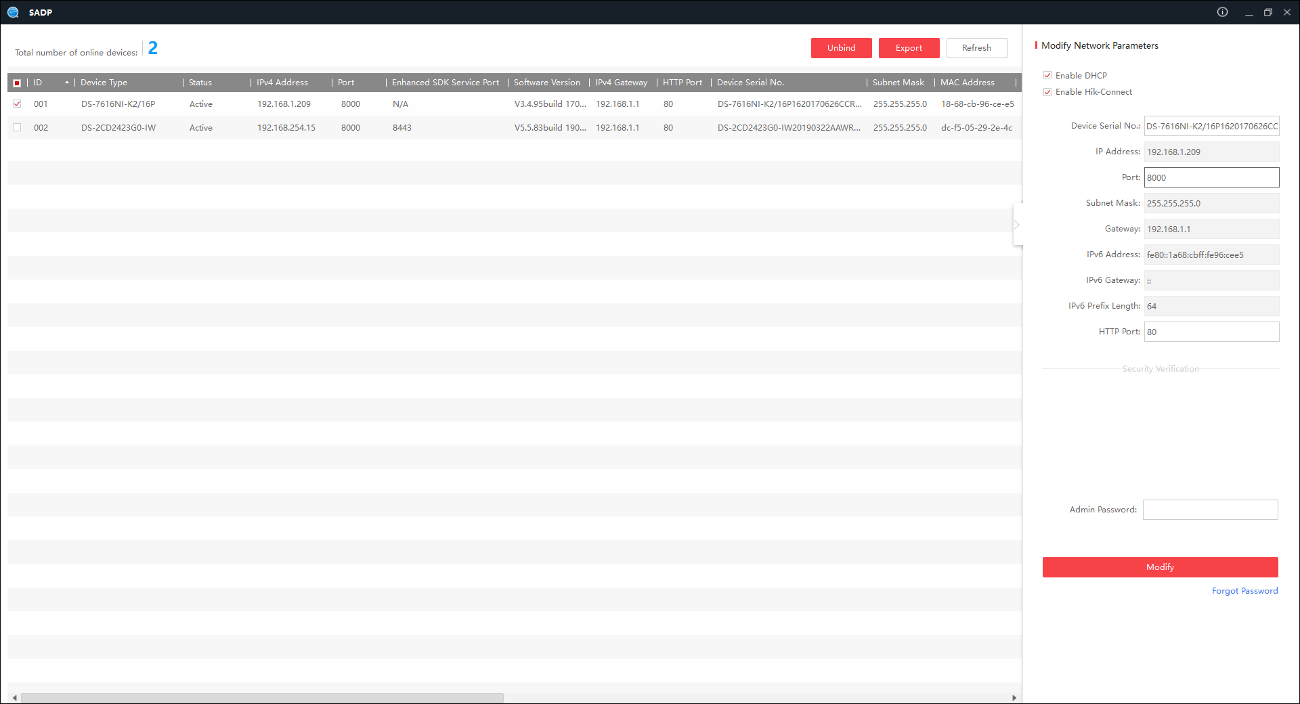Open the Forgot Password link
The width and height of the screenshot is (1300, 704).
[1244, 591]
